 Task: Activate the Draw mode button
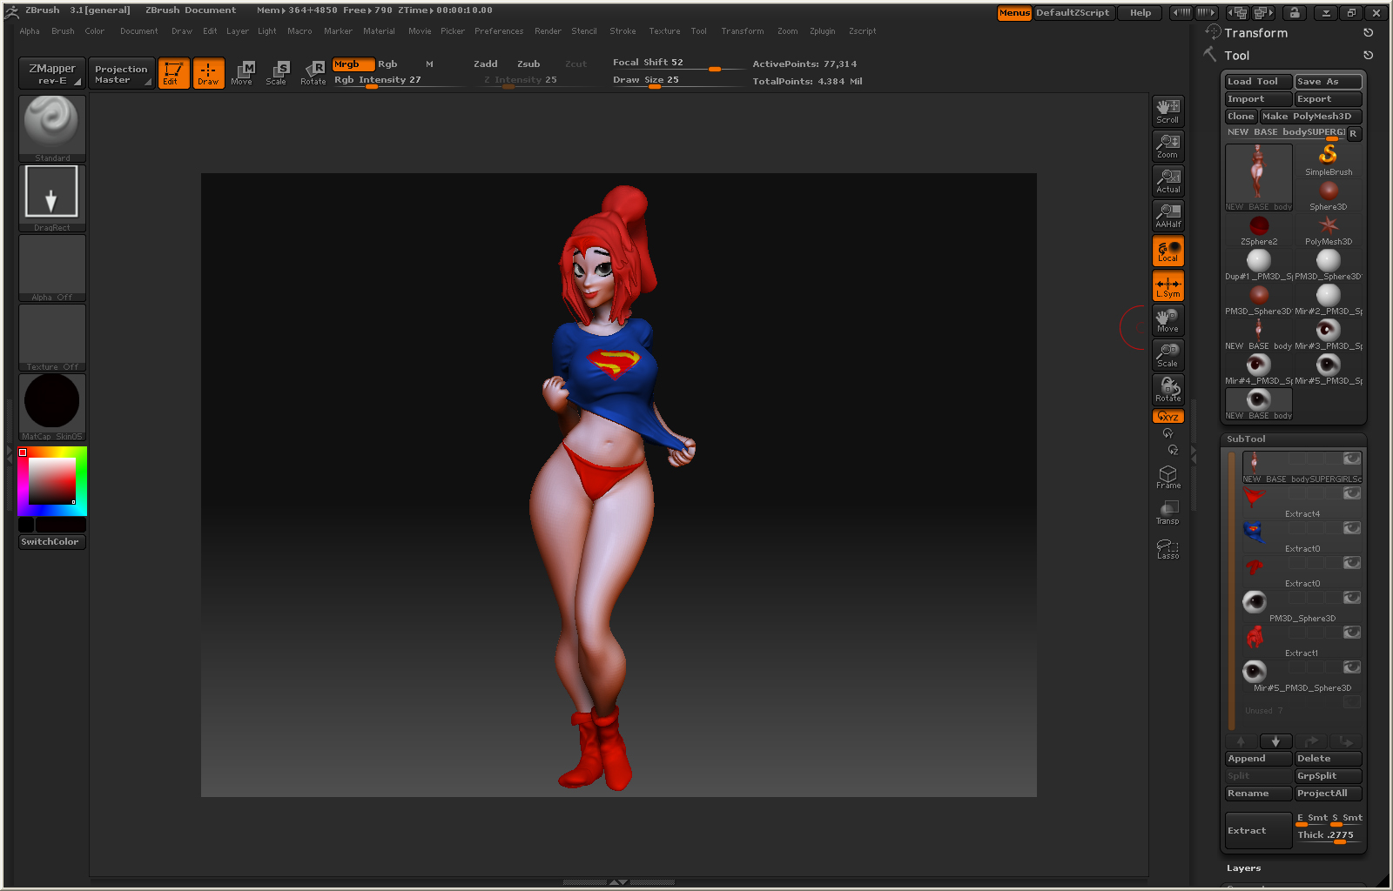208,73
